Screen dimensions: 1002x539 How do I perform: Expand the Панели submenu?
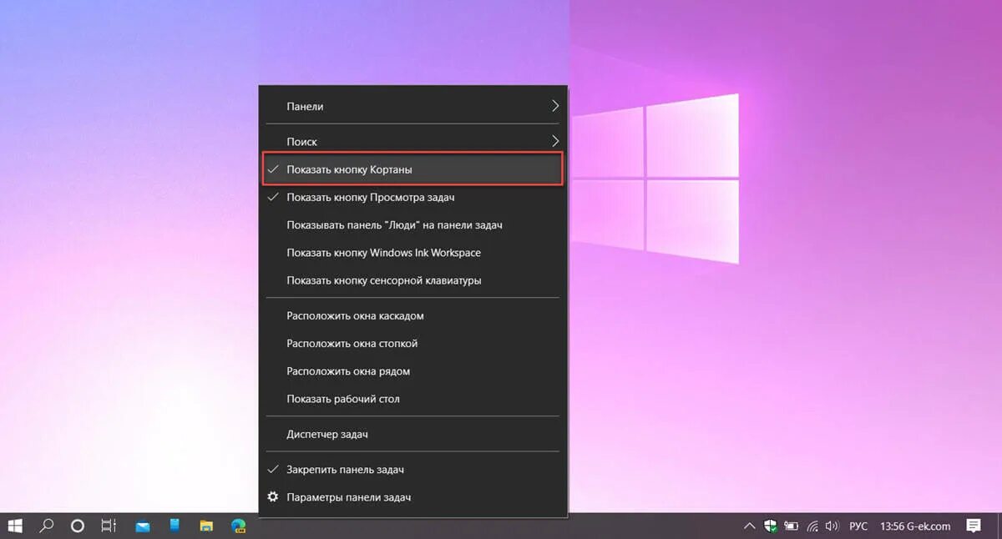point(412,106)
